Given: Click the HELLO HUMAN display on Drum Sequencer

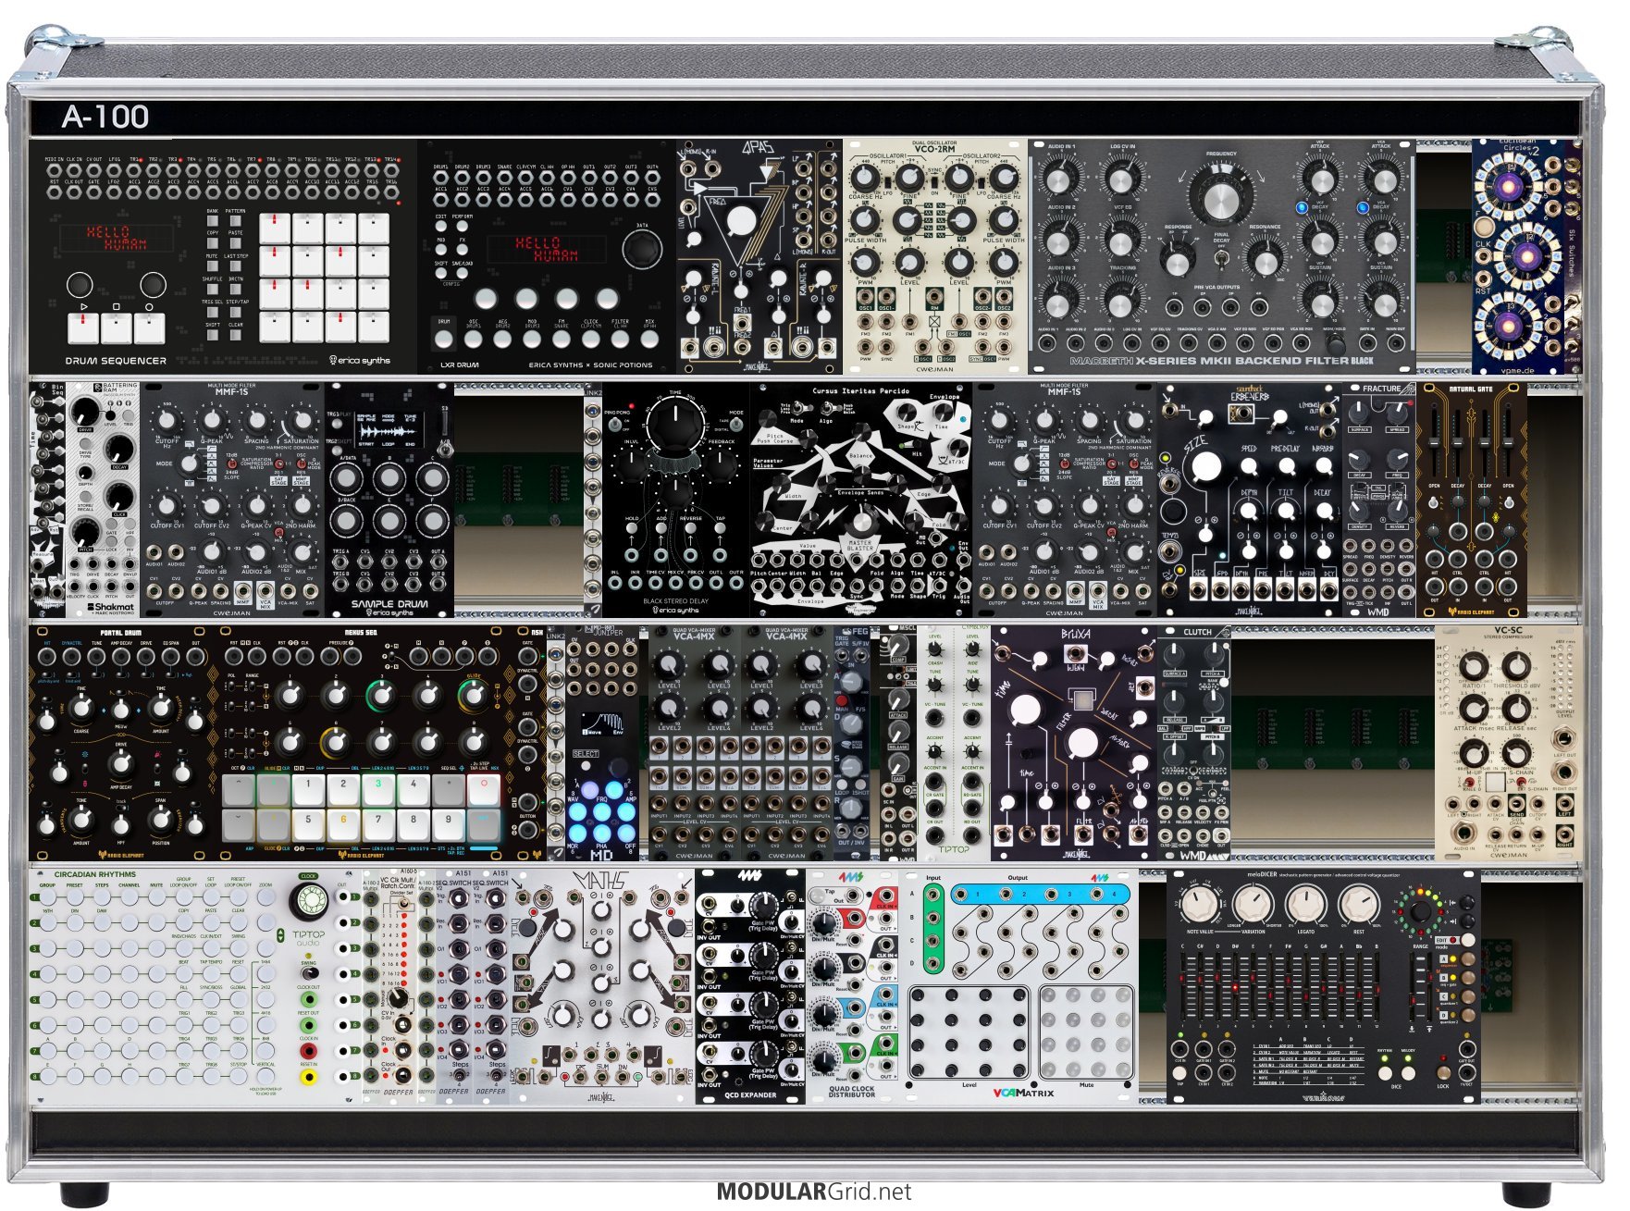Looking at the screenshot, I should pos(117,238).
